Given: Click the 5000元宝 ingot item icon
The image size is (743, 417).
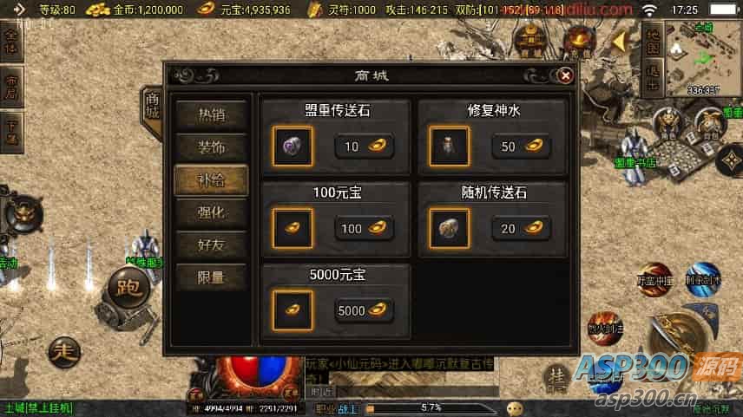Looking at the screenshot, I should click(x=293, y=310).
